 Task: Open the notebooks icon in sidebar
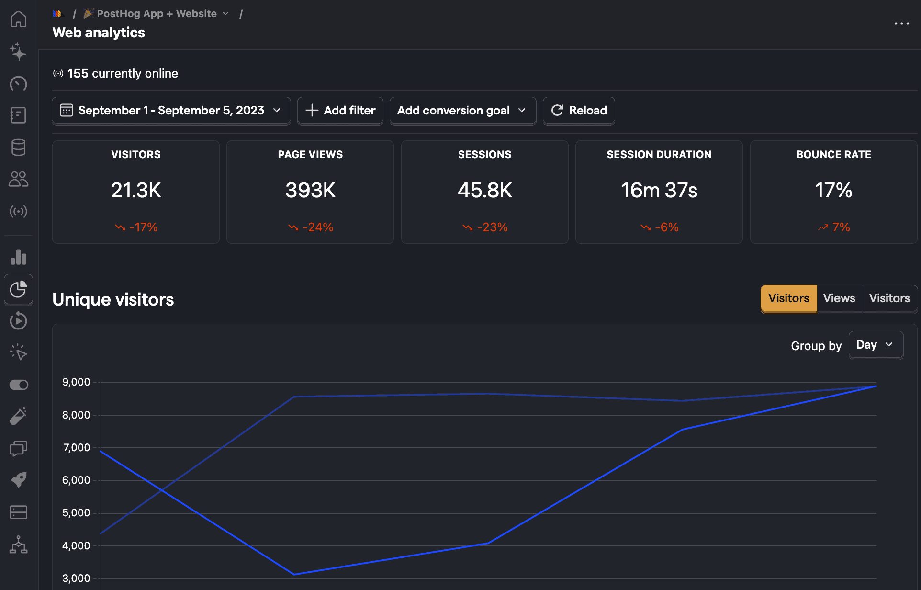[19, 115]
